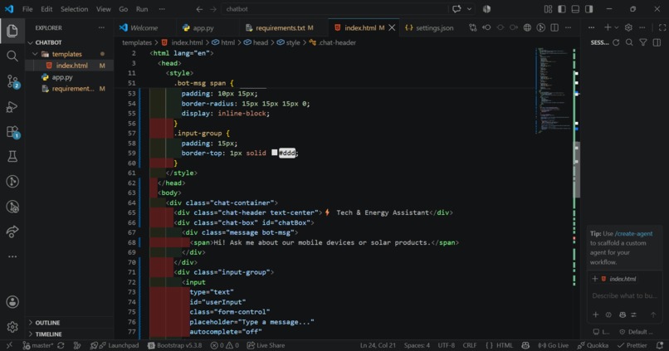669x351 pixels.
Task: Open more actions ellipsis in editor toolbar
Action: pos(568,27)
